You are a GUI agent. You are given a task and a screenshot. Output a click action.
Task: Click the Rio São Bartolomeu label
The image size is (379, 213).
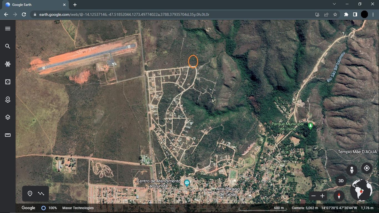tap(336, 67)
